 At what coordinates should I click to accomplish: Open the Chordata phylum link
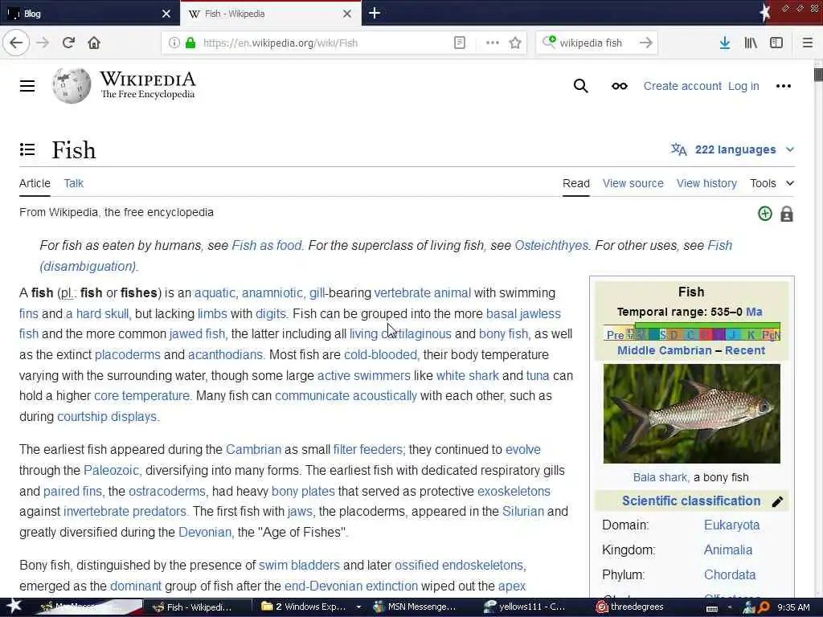pyautogui.click(x=730, y=574)
